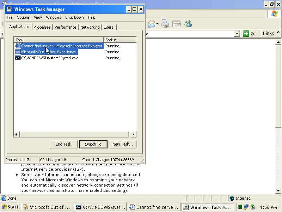Image resolution: width=282 pixels, height=212 pixels.
Task: Open Task Manager Help menu
Action: 92,17
